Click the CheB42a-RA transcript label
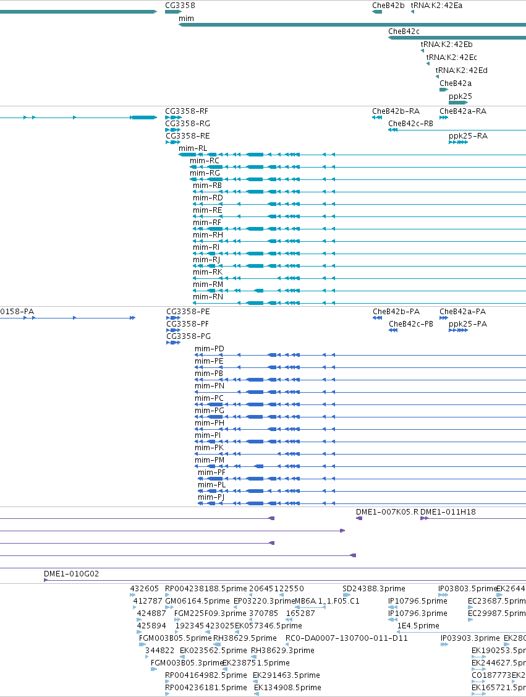The image size is (526, 697). pyautogui.click(x=463, y=111)
